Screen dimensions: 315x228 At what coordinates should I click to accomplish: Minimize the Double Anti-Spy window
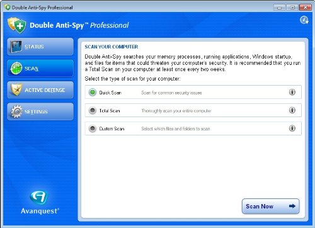coord(279,8)
